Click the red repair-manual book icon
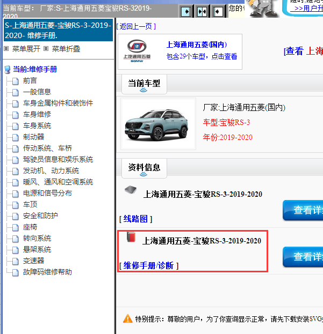This screenshot has width=323, height=334. pos(131,237)
